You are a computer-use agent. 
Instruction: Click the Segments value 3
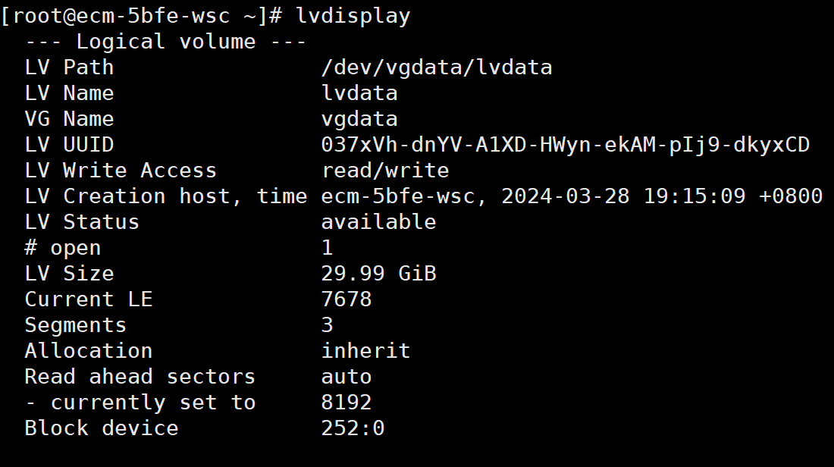[x=327, y=325]
